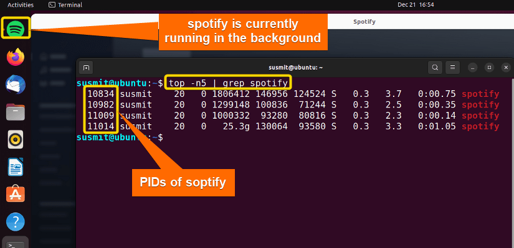Click the terminal title susmit@ubuntu: ~
This screenshot has width=514, height=248.
coord(296,68)
